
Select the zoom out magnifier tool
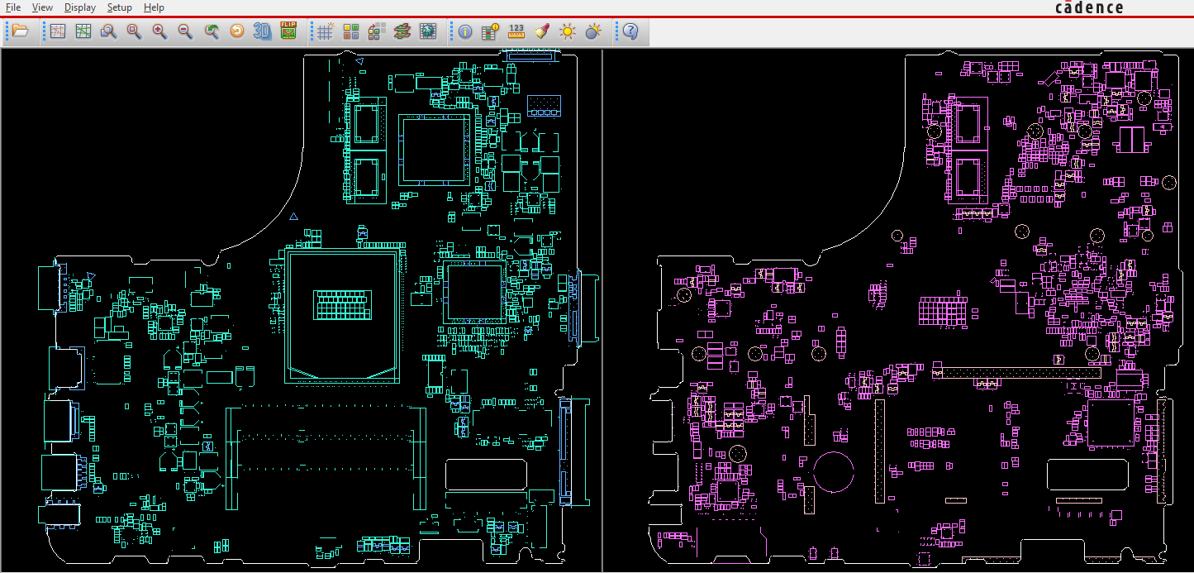coord(185,31)
